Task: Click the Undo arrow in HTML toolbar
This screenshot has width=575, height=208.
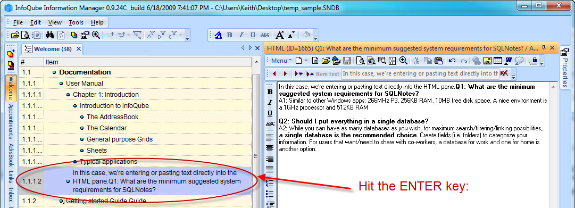Action: [x=452, y=61]
